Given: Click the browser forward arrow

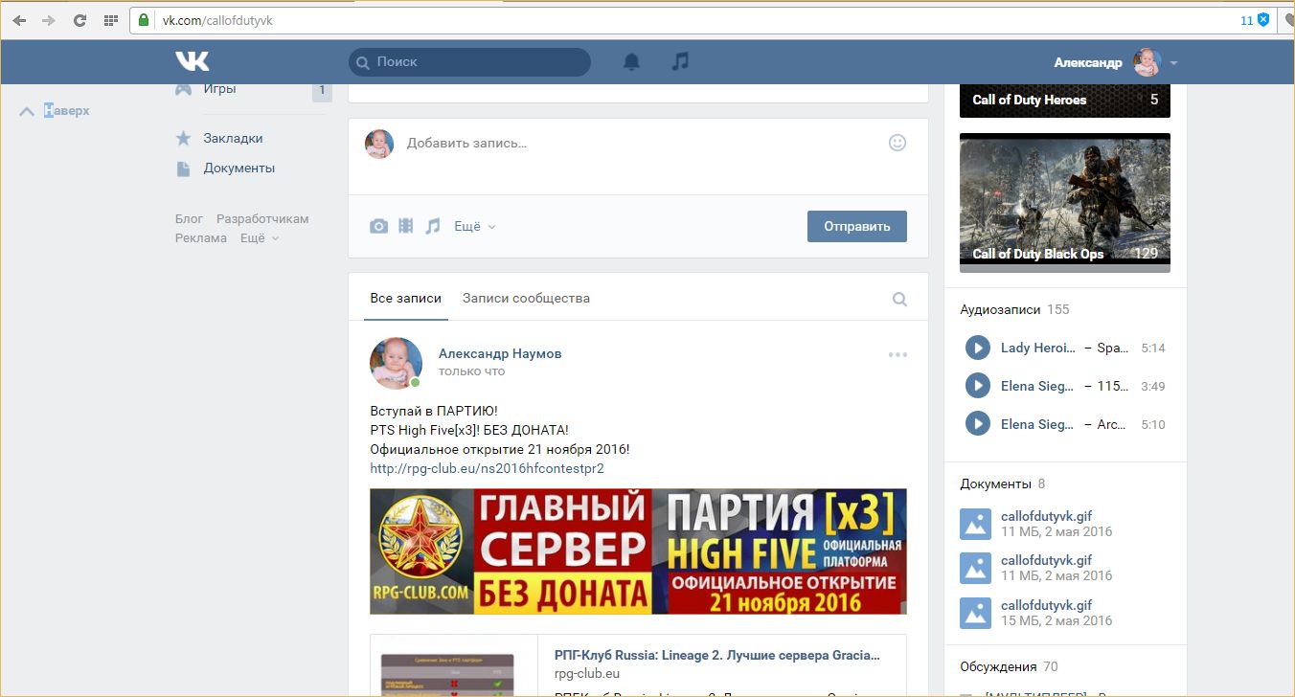Looking at the screenshot, I should [49, 20].
